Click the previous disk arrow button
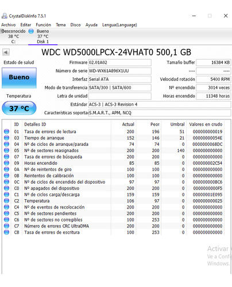The height and width of the screenshot is (287, 232). pos(6,52)
